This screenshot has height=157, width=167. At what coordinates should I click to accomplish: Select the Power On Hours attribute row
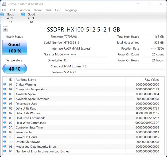coord(80,137)
